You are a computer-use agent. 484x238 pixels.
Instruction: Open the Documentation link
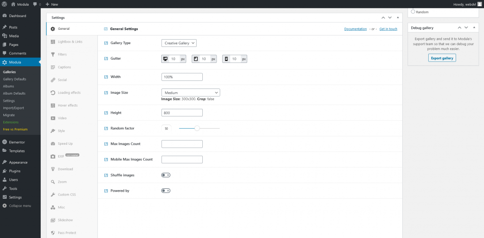[x=355, y=29]
